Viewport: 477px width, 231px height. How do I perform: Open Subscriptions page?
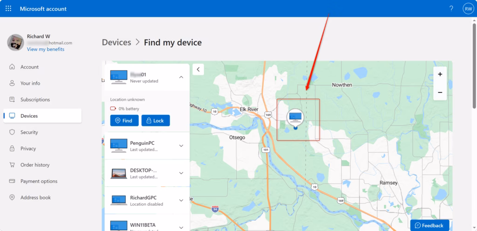[x=42, y=100]
